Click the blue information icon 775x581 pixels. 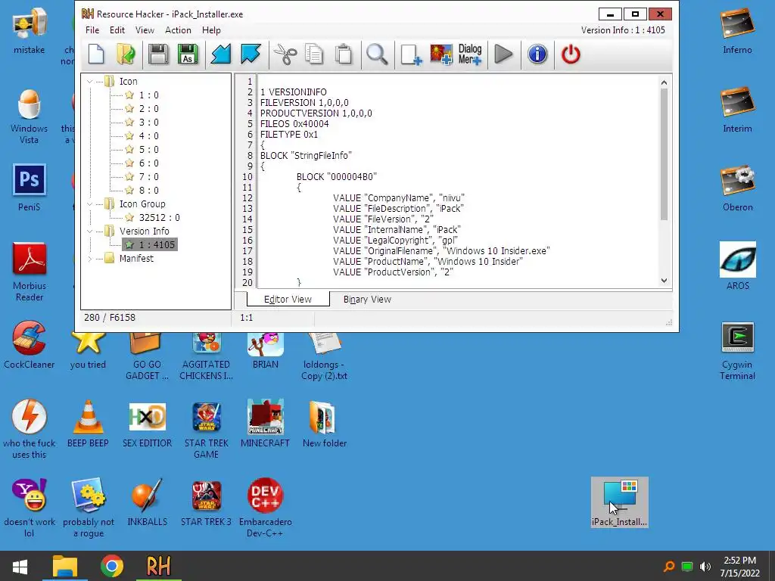click(537, 54)
